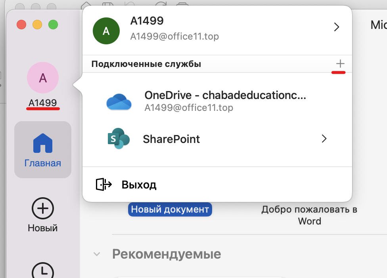
Task: Open the SharePoint chevron to view sites
Action: (x=324, y=139)
